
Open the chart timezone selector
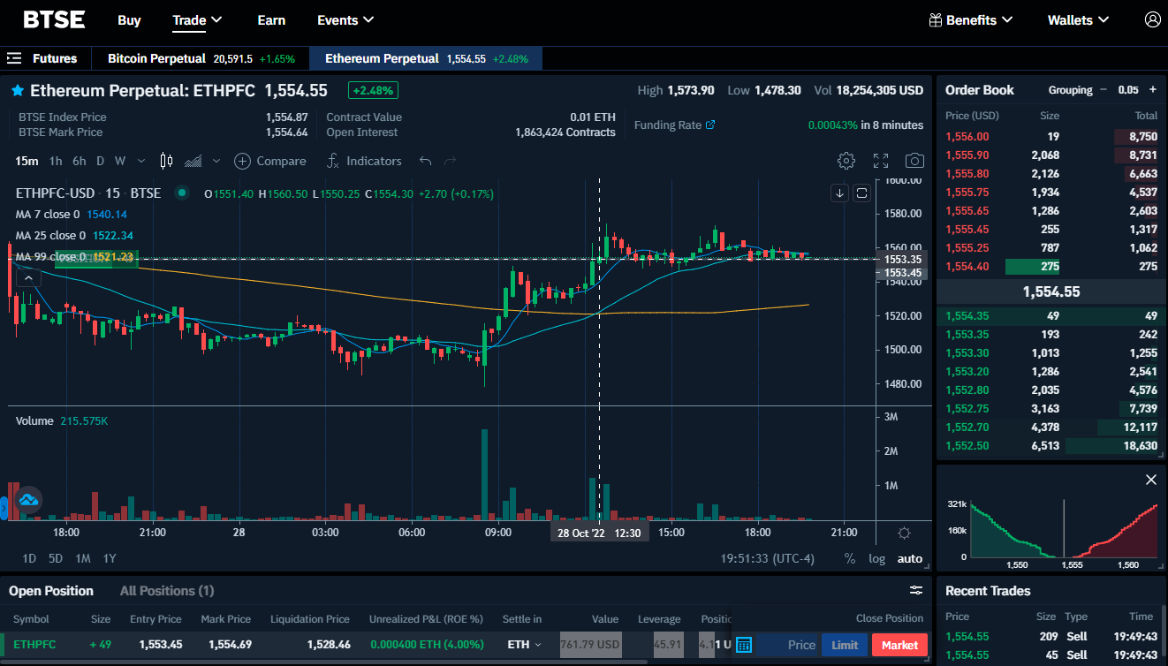[x=768, y=558]
